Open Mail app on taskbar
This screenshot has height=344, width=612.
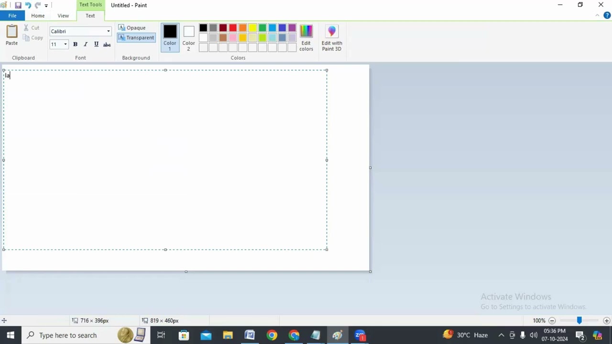pyautogui.click(x=206, y=335)
